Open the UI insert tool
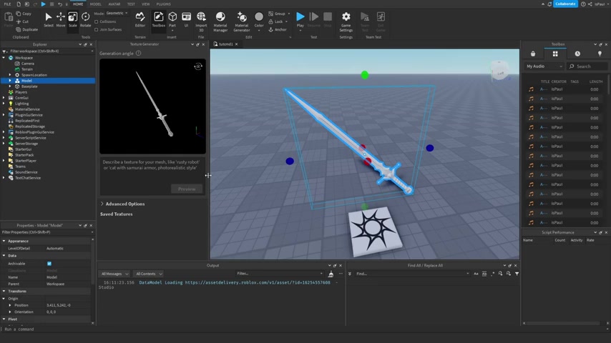 pos(186,19)
